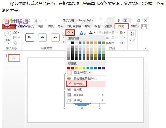Click the Start From Beginning quick access icon

click(x=36, y=21)
